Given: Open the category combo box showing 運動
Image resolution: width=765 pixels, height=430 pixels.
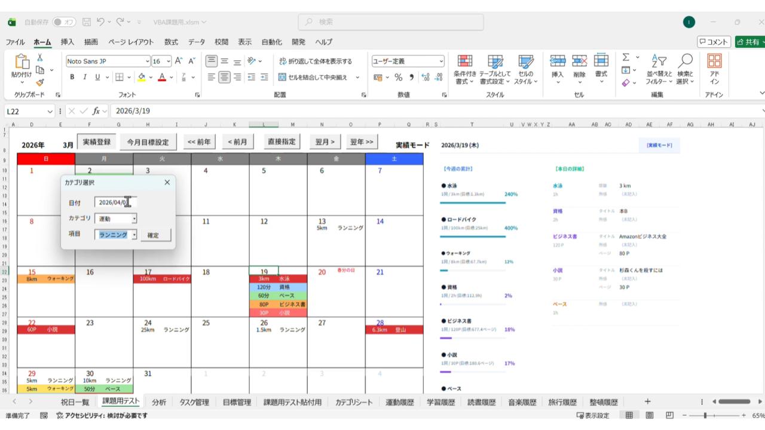Looking at the screenshot, I should tap(134, 219).
